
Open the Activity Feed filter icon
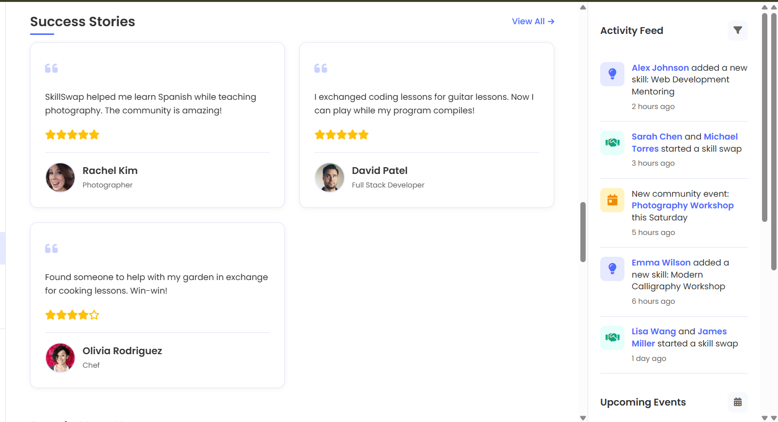[737, 31]
